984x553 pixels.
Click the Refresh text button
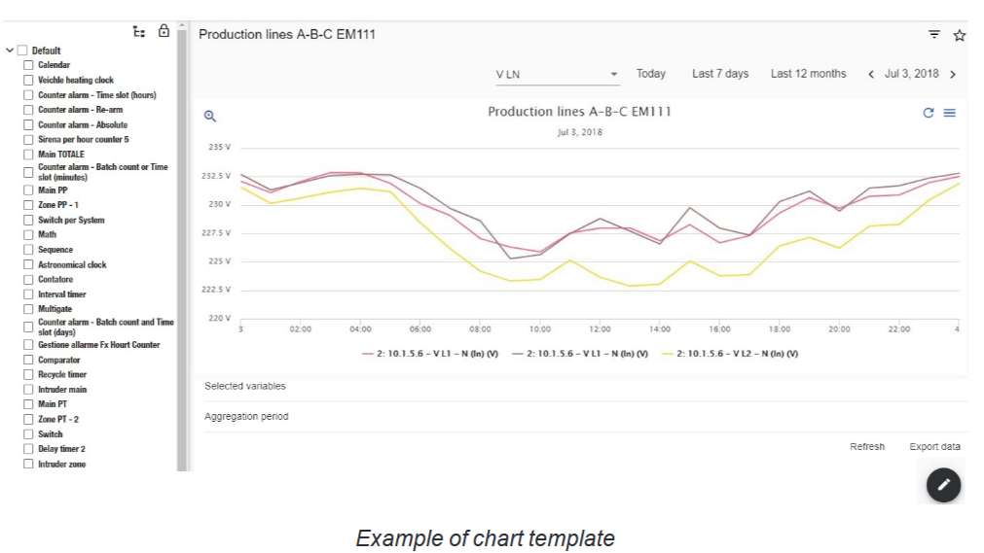[x=866, y=446]
